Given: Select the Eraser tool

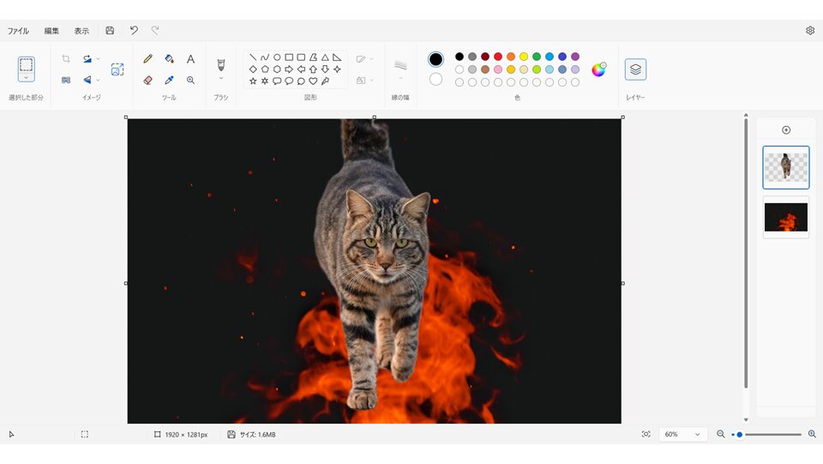Looking at the screenshot, I should 148,81.
